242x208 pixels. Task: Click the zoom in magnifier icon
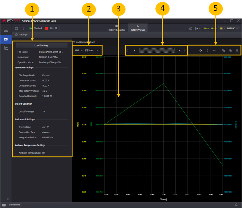(230, 50)
